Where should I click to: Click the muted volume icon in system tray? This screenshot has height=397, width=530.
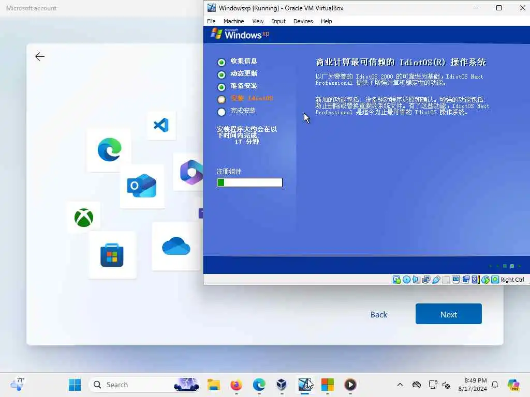coord(446,385)
